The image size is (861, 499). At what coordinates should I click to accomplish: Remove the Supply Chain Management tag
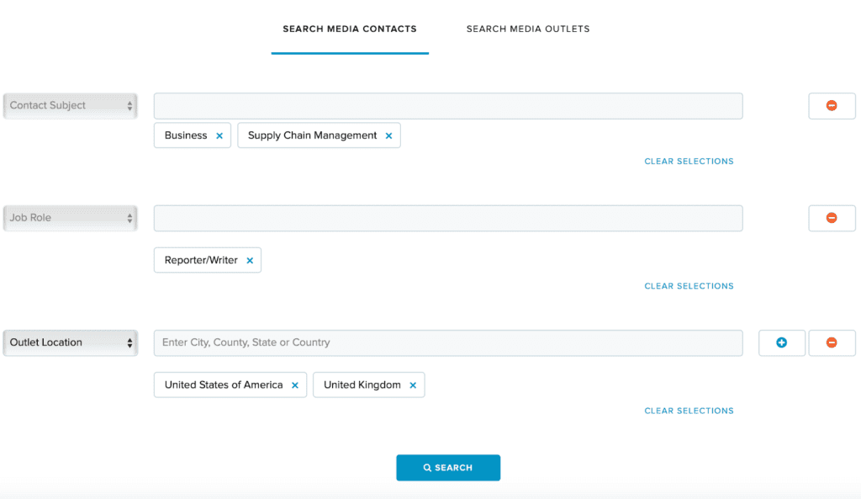click(388, 135)
